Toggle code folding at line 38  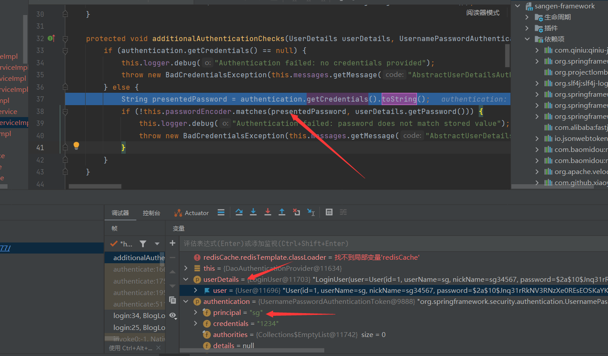pos(65,112)
